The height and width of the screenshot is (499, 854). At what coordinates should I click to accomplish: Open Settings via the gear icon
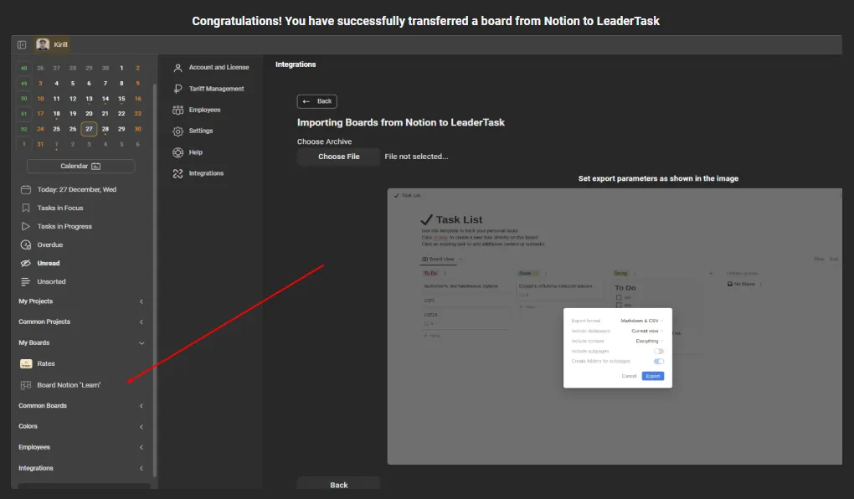tap(177, 131)
